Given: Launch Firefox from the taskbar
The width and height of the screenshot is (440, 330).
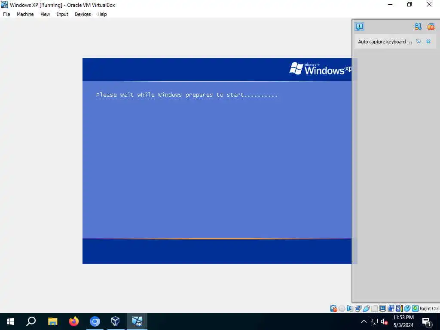Looking at the screenshot, I should (74, 321).
